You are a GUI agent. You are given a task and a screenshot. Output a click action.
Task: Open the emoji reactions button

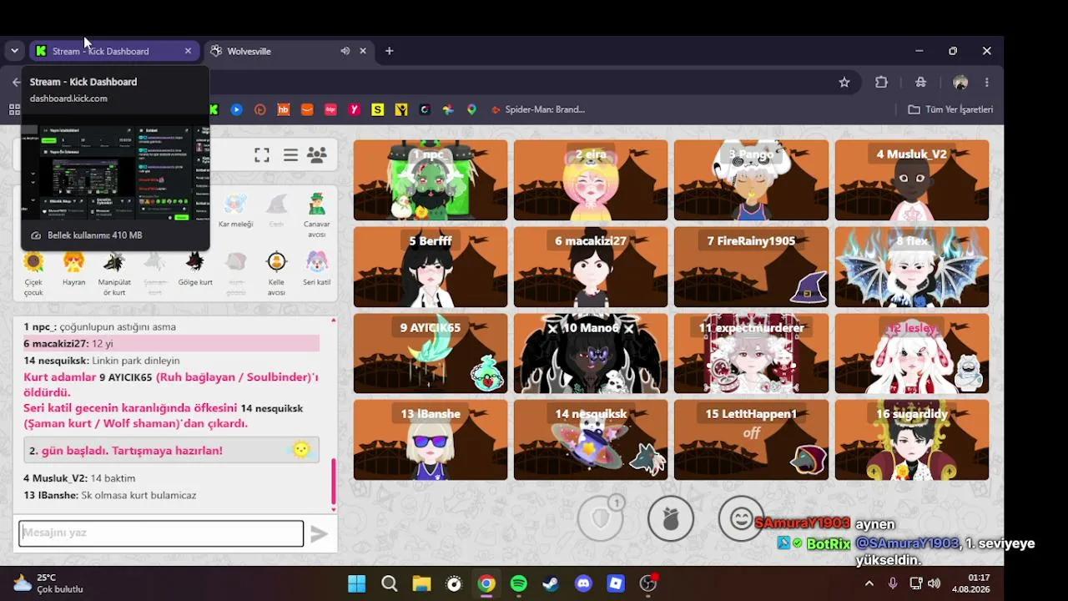(741, 518)
